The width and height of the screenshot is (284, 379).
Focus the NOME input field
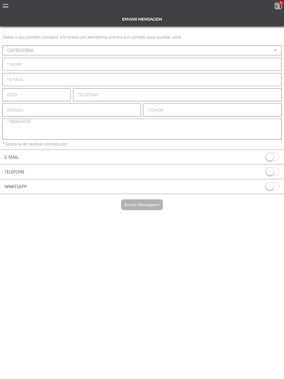[142, 64]
